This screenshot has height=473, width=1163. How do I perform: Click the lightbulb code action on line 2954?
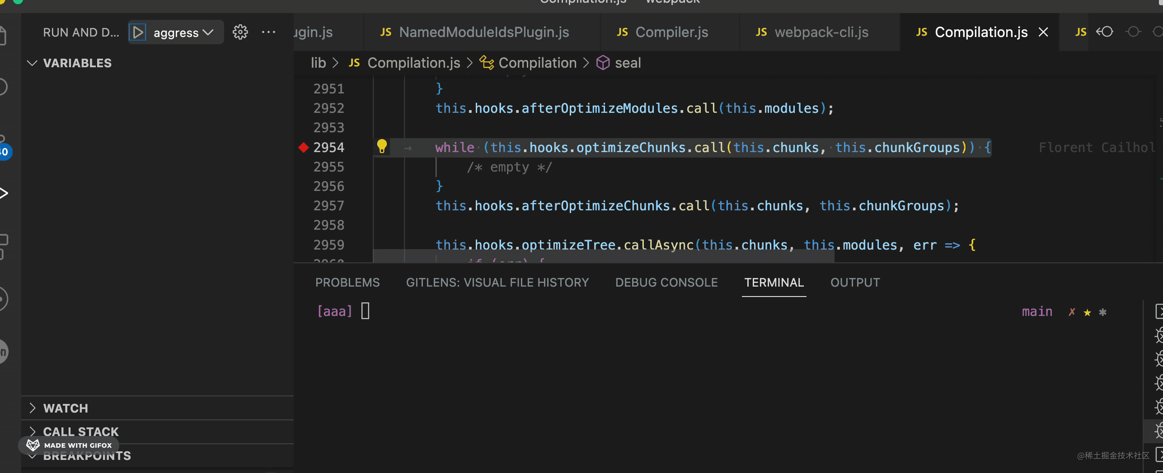coord(382,146)
